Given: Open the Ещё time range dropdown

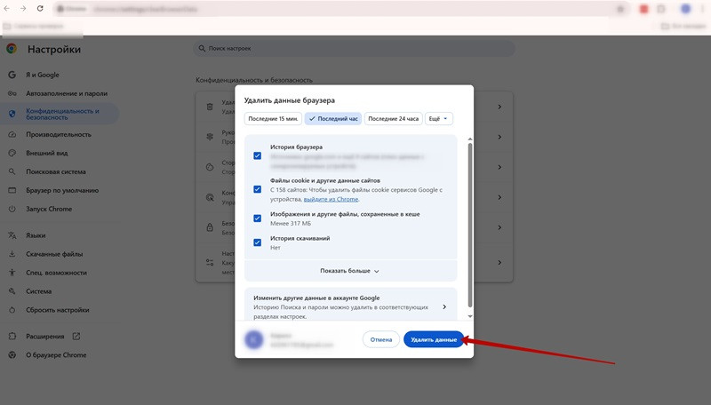Looking at the screenshot, I should (x=439, y=119).
